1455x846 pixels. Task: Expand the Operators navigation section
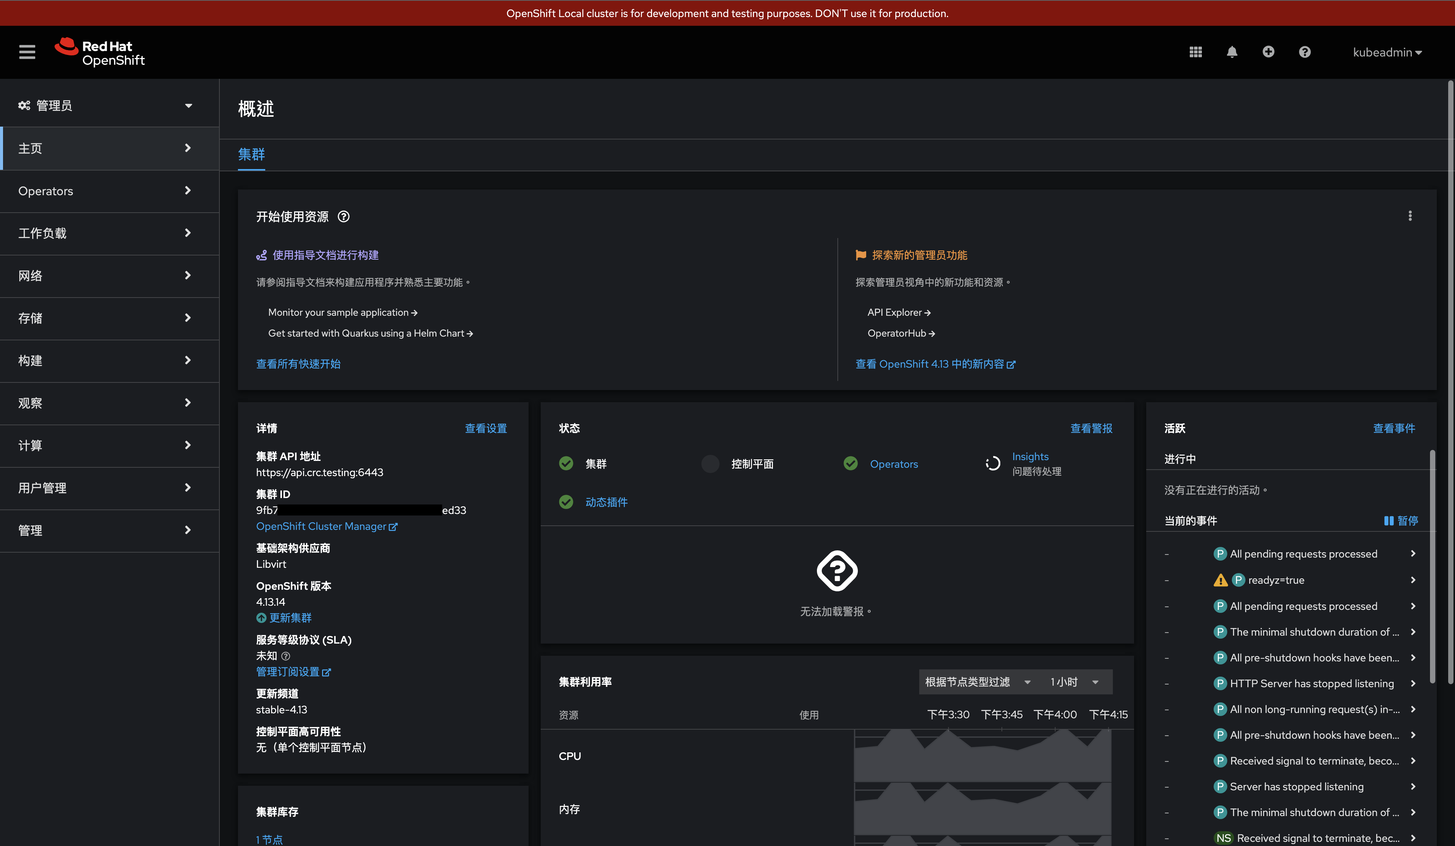[x=105, y=191]
